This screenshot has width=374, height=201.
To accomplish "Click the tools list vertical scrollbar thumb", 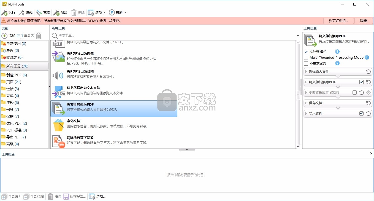I will (298, 95).
